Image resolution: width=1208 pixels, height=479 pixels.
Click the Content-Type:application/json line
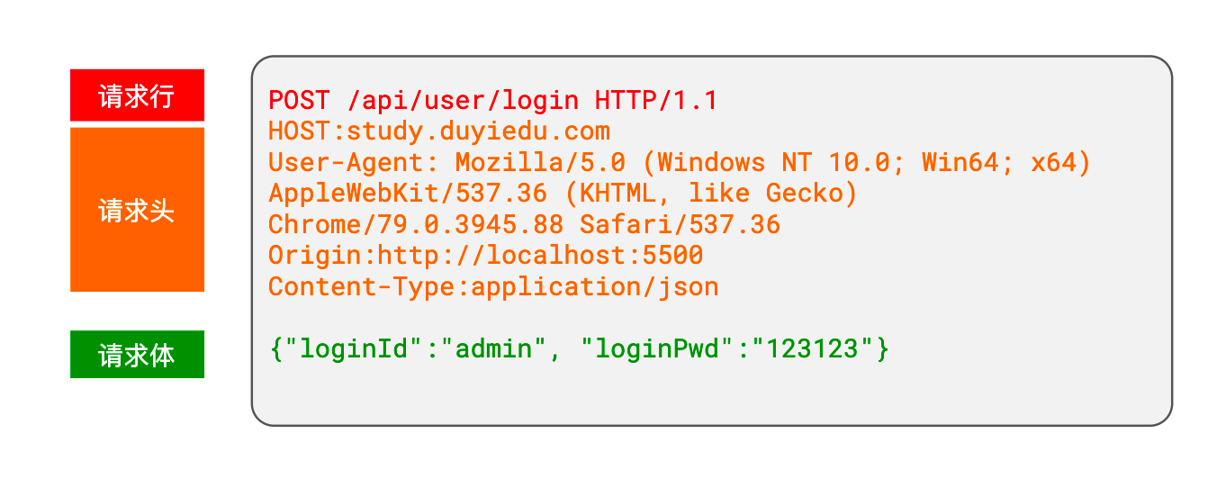point(493,287)
